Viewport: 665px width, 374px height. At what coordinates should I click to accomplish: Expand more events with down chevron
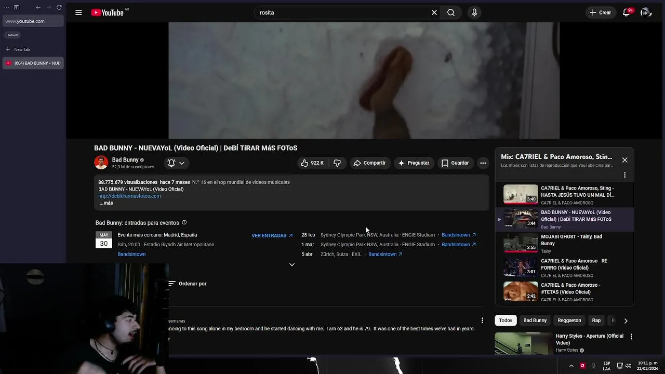pyautogui.click(x=292, y=265)
